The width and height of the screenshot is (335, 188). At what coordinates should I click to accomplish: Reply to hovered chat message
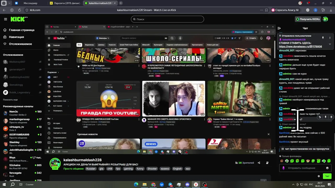point(320,117)
